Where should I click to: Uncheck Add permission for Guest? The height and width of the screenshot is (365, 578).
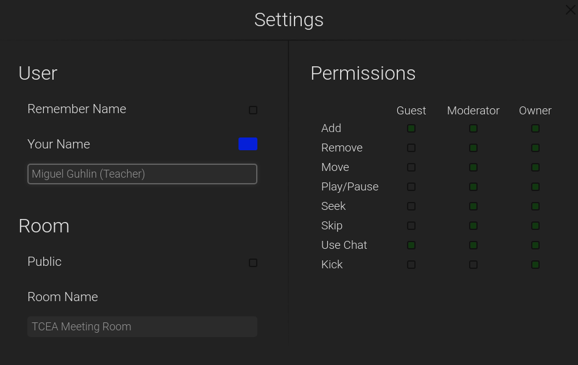(411, 128)
